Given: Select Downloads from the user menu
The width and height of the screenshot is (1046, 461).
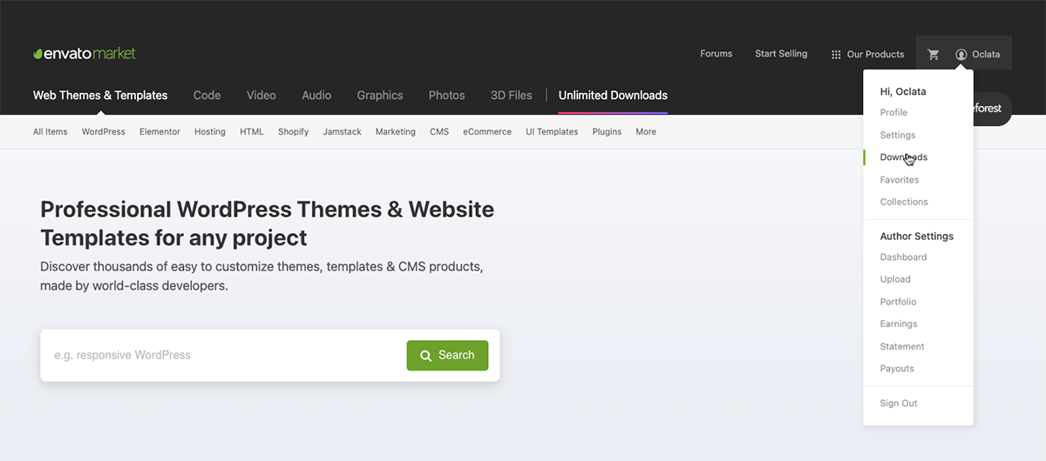Looking at the screenshot, I should [903, 157].
